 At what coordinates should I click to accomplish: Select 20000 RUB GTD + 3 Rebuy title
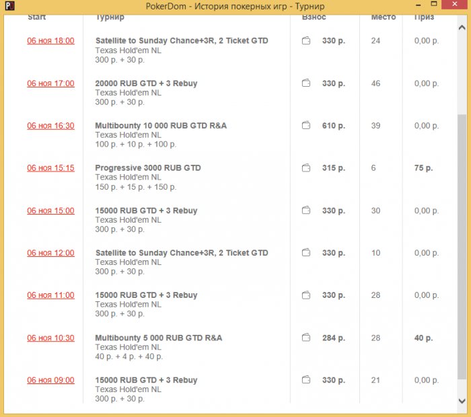(x=146, y=83)
